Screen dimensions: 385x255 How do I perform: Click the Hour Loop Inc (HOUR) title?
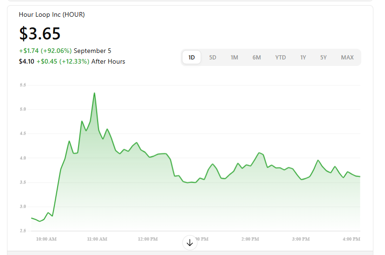click(x=52, y=14)
